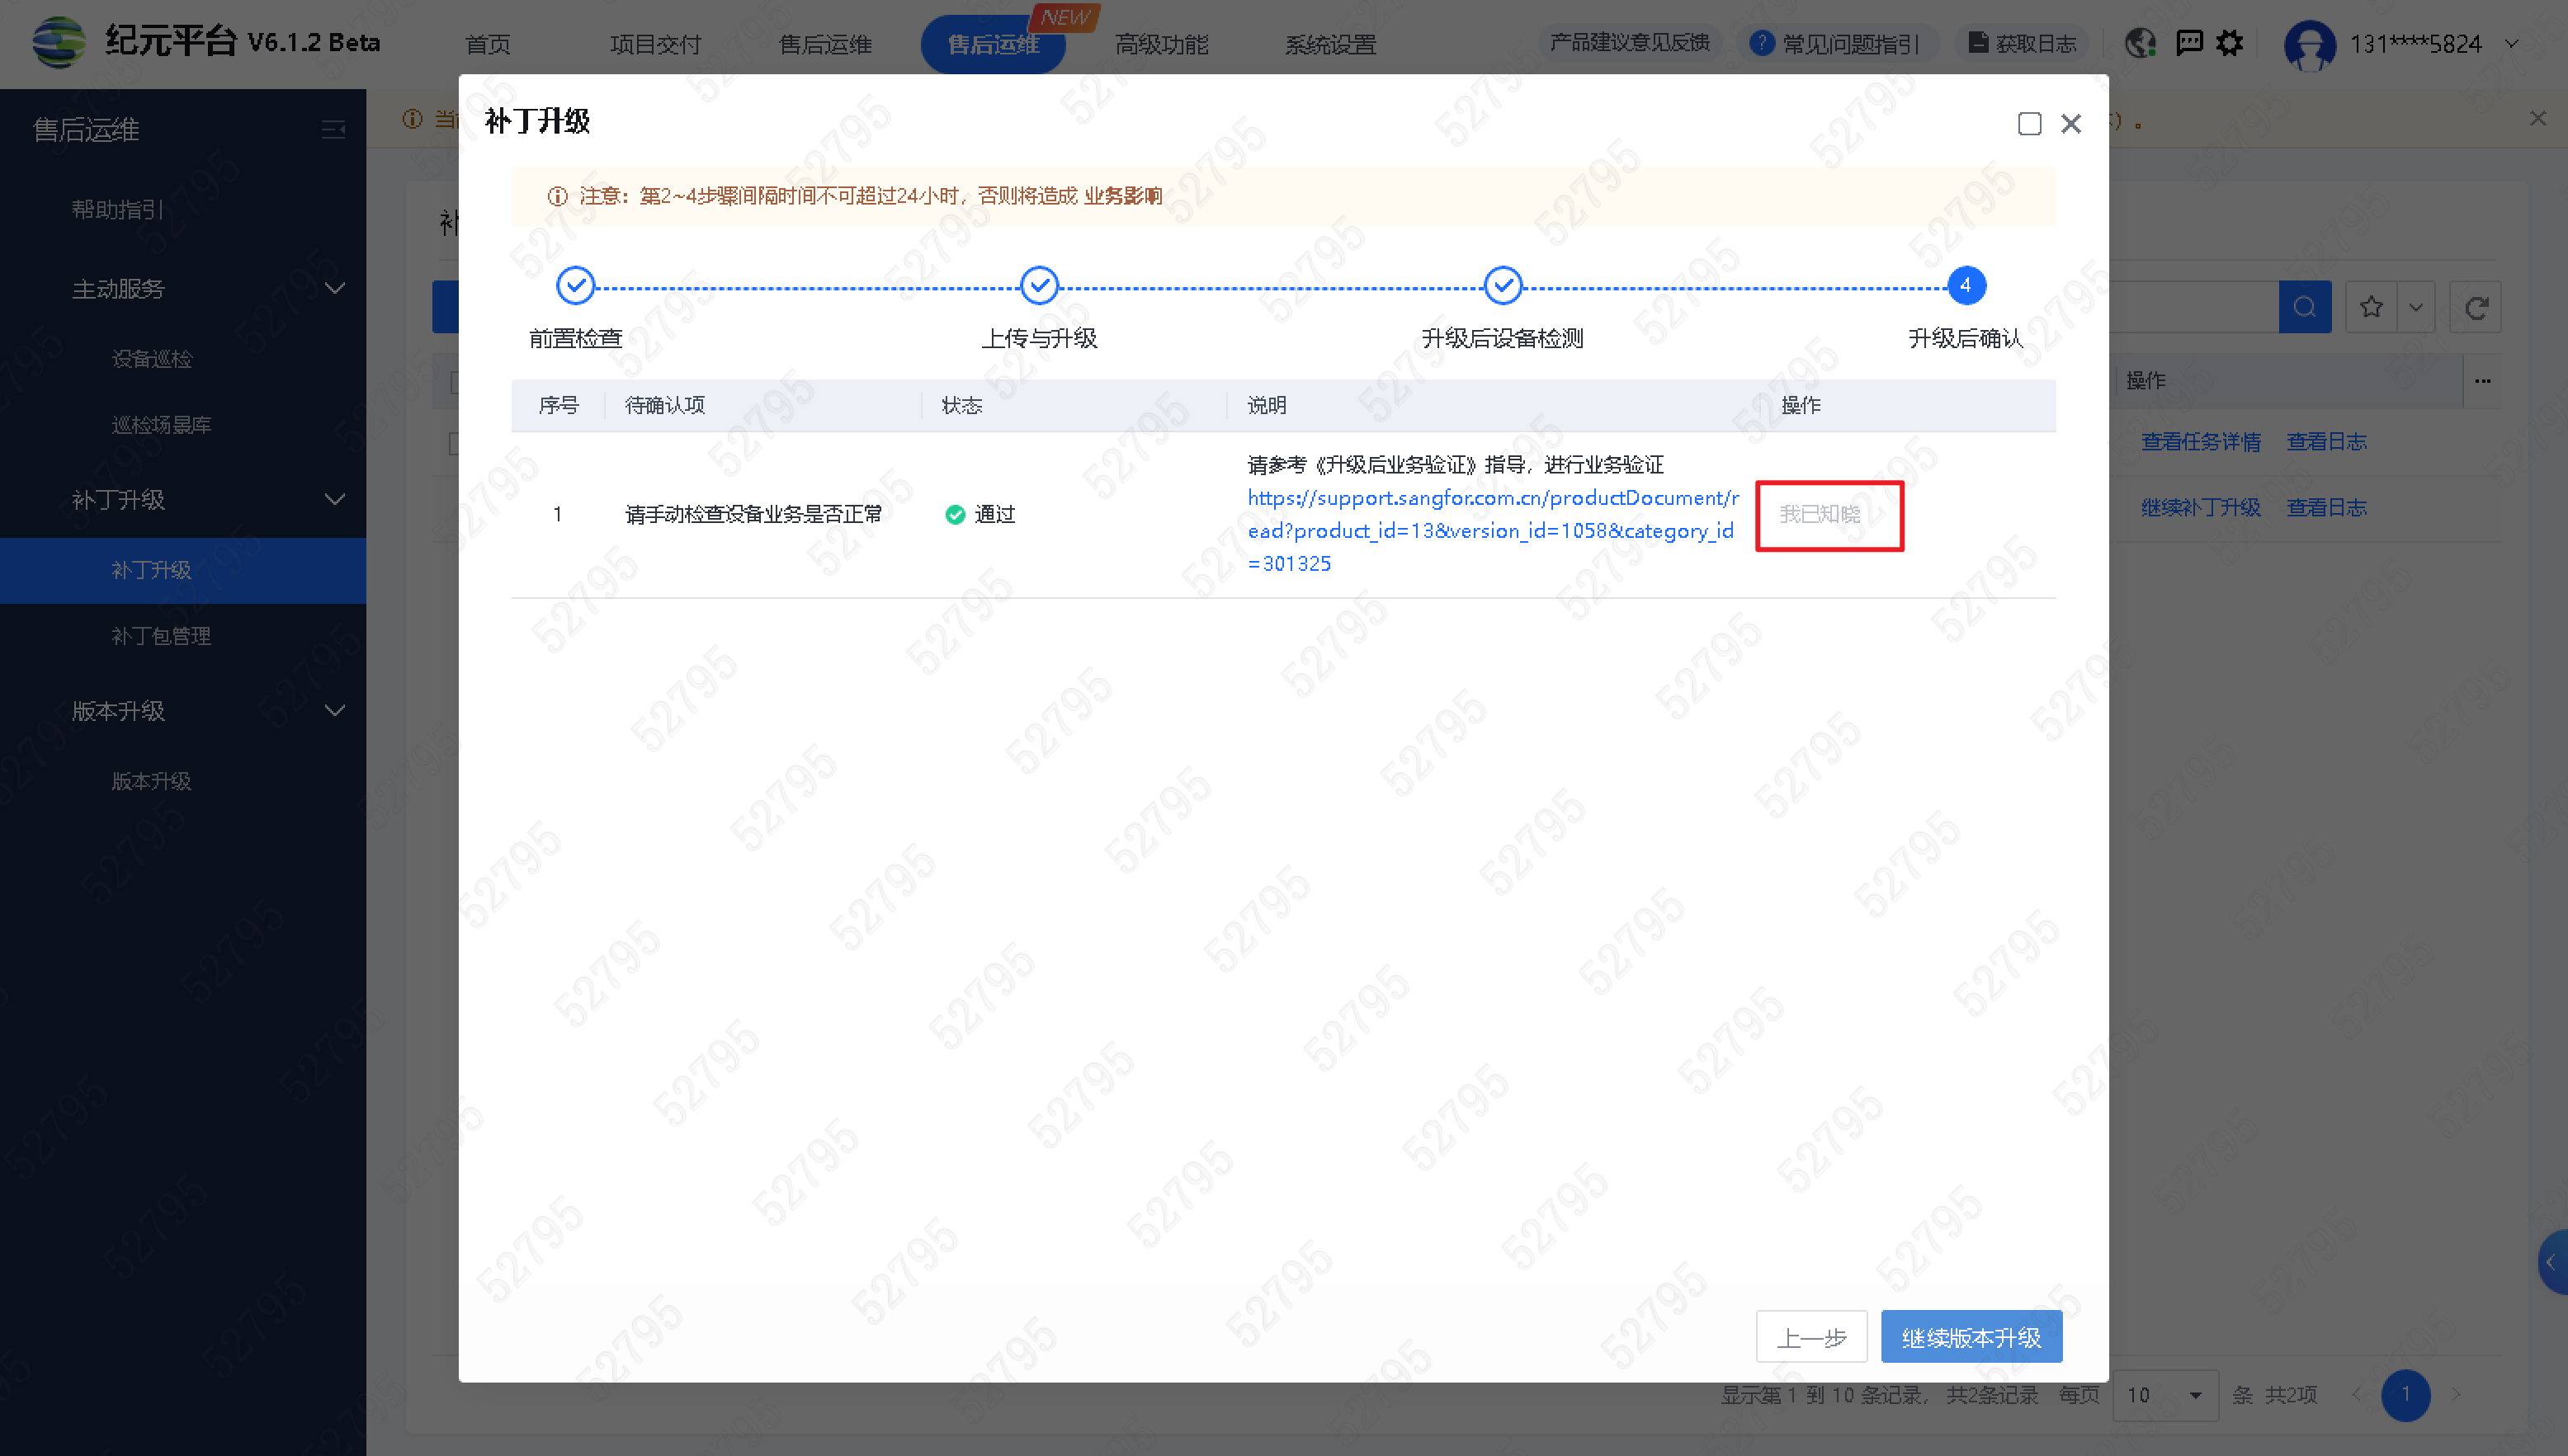Image resolution: width=2568 pixels, height=1456 pixels.
Task: Open the chat message icon in header
Action: point(2189,43)
